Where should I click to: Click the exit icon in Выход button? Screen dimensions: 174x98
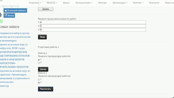pos(6,16)
